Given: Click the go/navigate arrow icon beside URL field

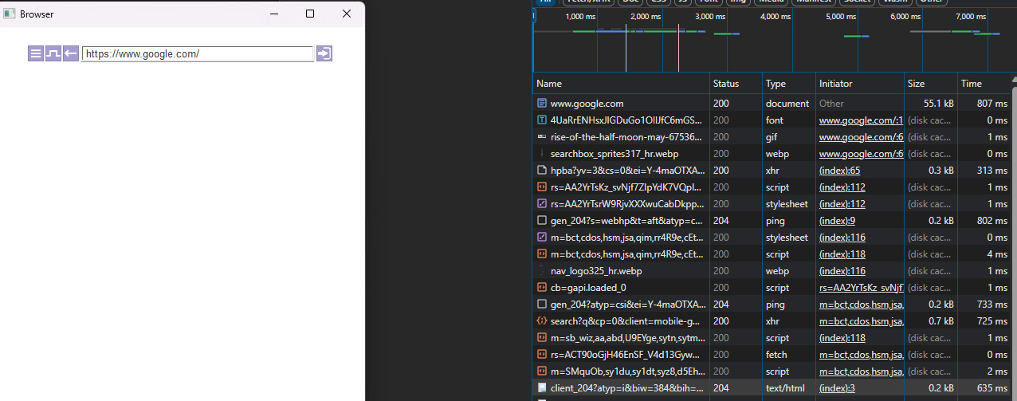Looking at the screenshot, I should point(324,53).
